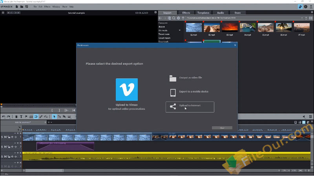The image size is (314, 176).
Task: Toggle solo S on track 2
Action: (2, 147)
